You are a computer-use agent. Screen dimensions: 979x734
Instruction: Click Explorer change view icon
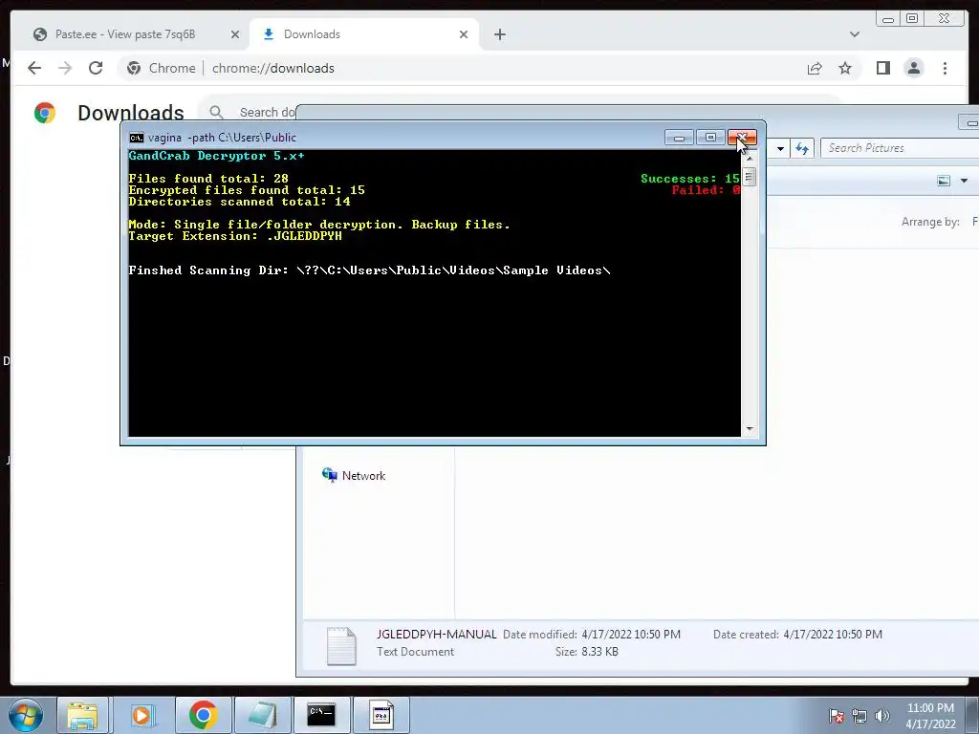click(944, 181)
